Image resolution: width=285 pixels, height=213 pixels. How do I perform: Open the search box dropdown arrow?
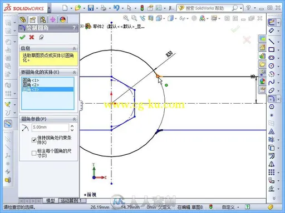[241, 8]
